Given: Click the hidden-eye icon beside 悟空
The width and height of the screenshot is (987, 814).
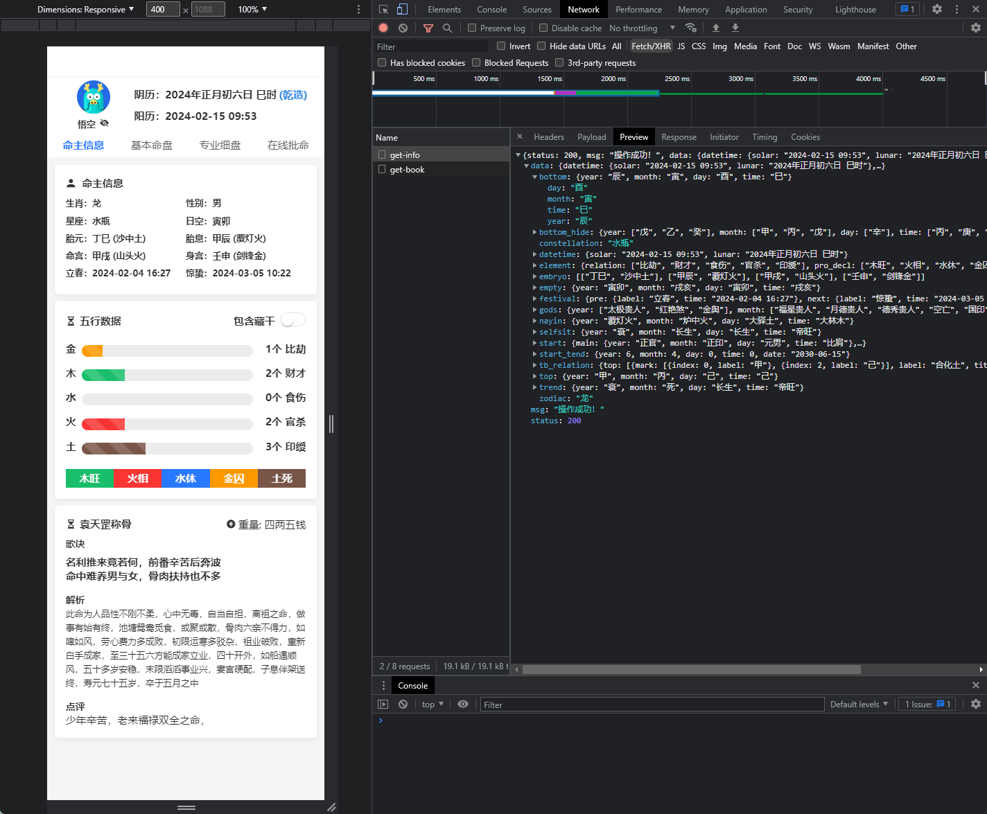Looking at the screenshot, I should 105,123.
